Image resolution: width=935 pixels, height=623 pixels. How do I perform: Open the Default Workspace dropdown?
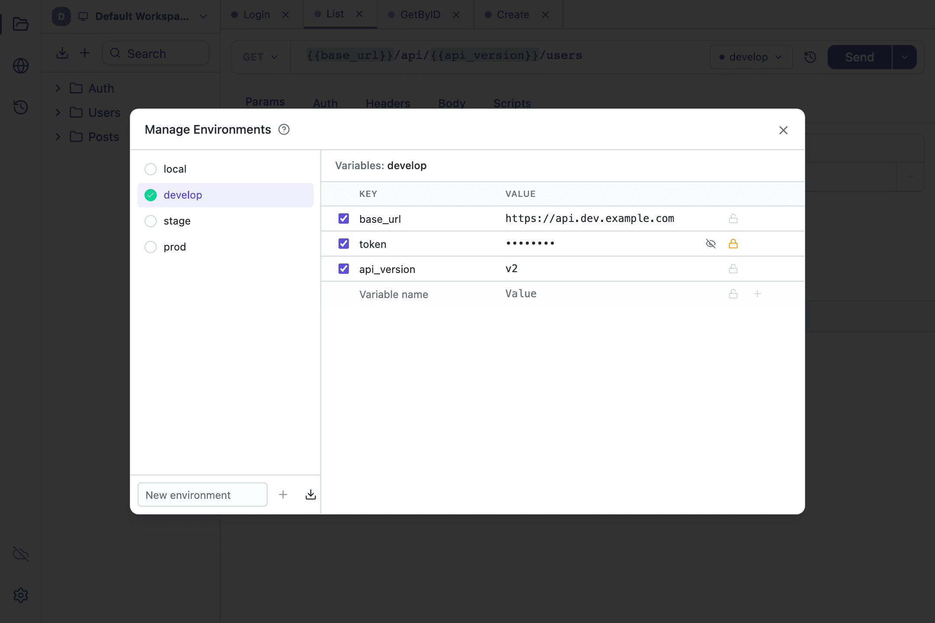[x=143, y=16]
